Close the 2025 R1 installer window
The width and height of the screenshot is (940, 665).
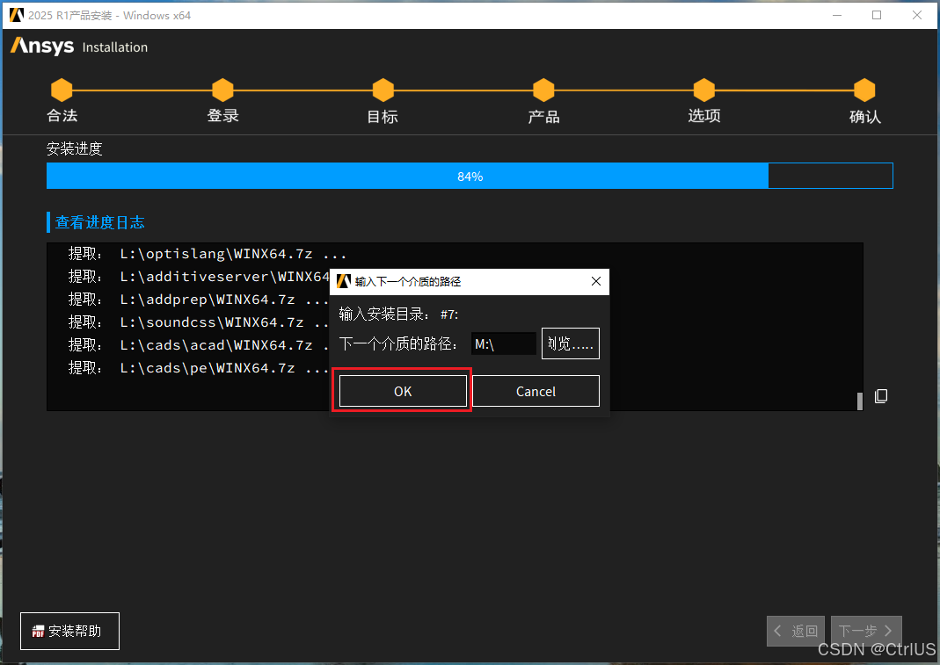pos(916,15)
